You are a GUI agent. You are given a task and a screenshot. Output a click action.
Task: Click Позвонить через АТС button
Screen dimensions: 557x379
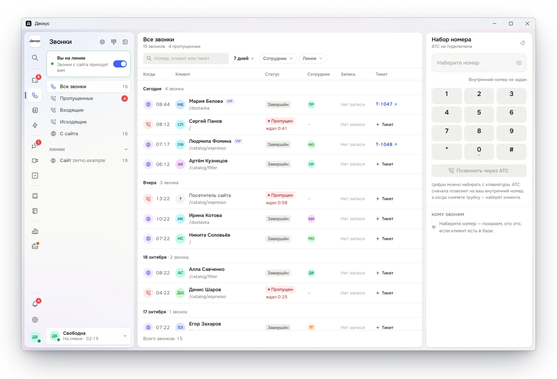pyautogui.click(x=479, y=171)
